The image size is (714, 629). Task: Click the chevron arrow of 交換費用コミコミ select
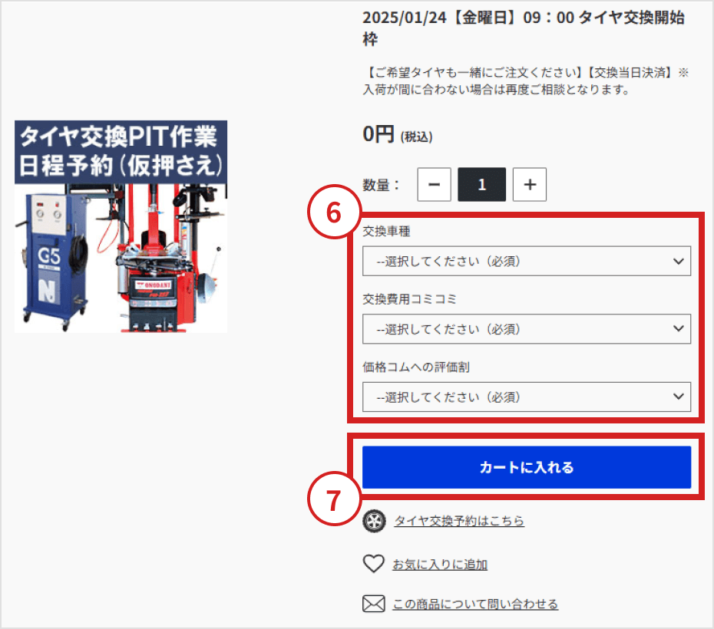click(x=679, y=328)
